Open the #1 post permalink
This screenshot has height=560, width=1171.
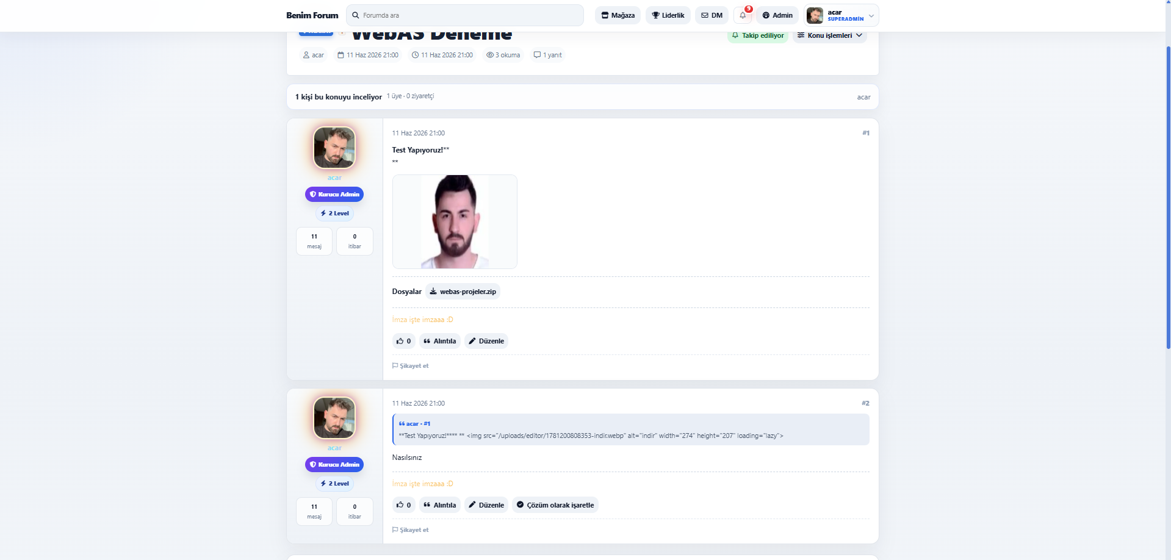click(866, 133)
